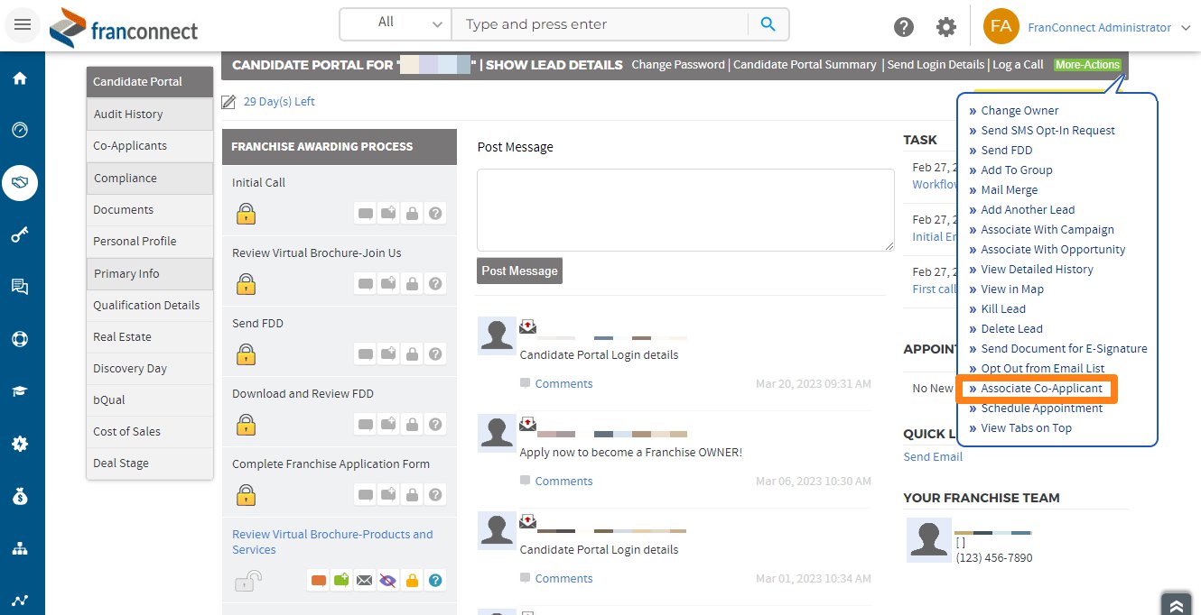Open the Co-Applicants tab
The height and width of the screenshot is (615, 1201).
150,146
